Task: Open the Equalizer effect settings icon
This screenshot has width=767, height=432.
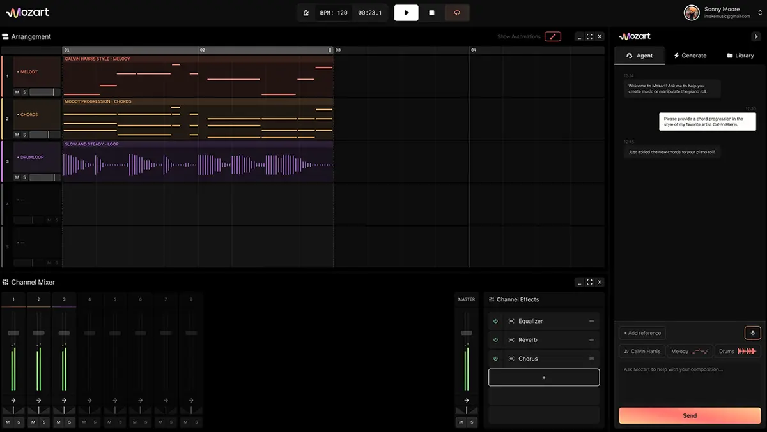Action: [511, 321]
